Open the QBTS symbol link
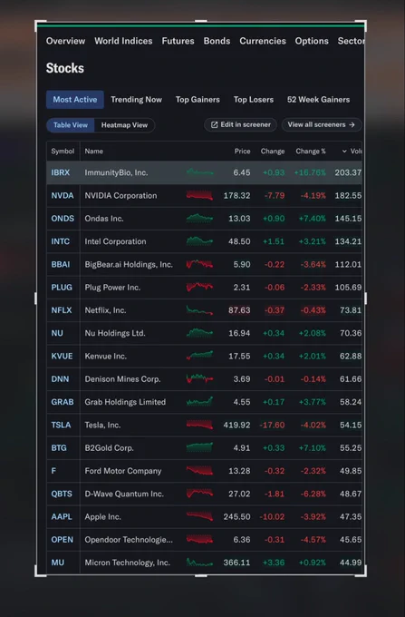The height and width of the screenshot is (617, 405). pos(62,494)
